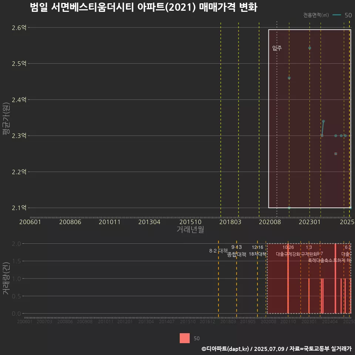Image resolution: width=355 pixels, height=355 pixels.
Task: Click the '2.5억' y-axis label
Action: (x=19, y=64)
